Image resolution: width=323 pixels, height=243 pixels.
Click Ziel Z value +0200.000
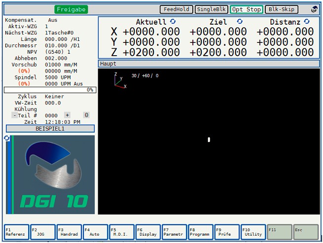[x=218, y=52]
